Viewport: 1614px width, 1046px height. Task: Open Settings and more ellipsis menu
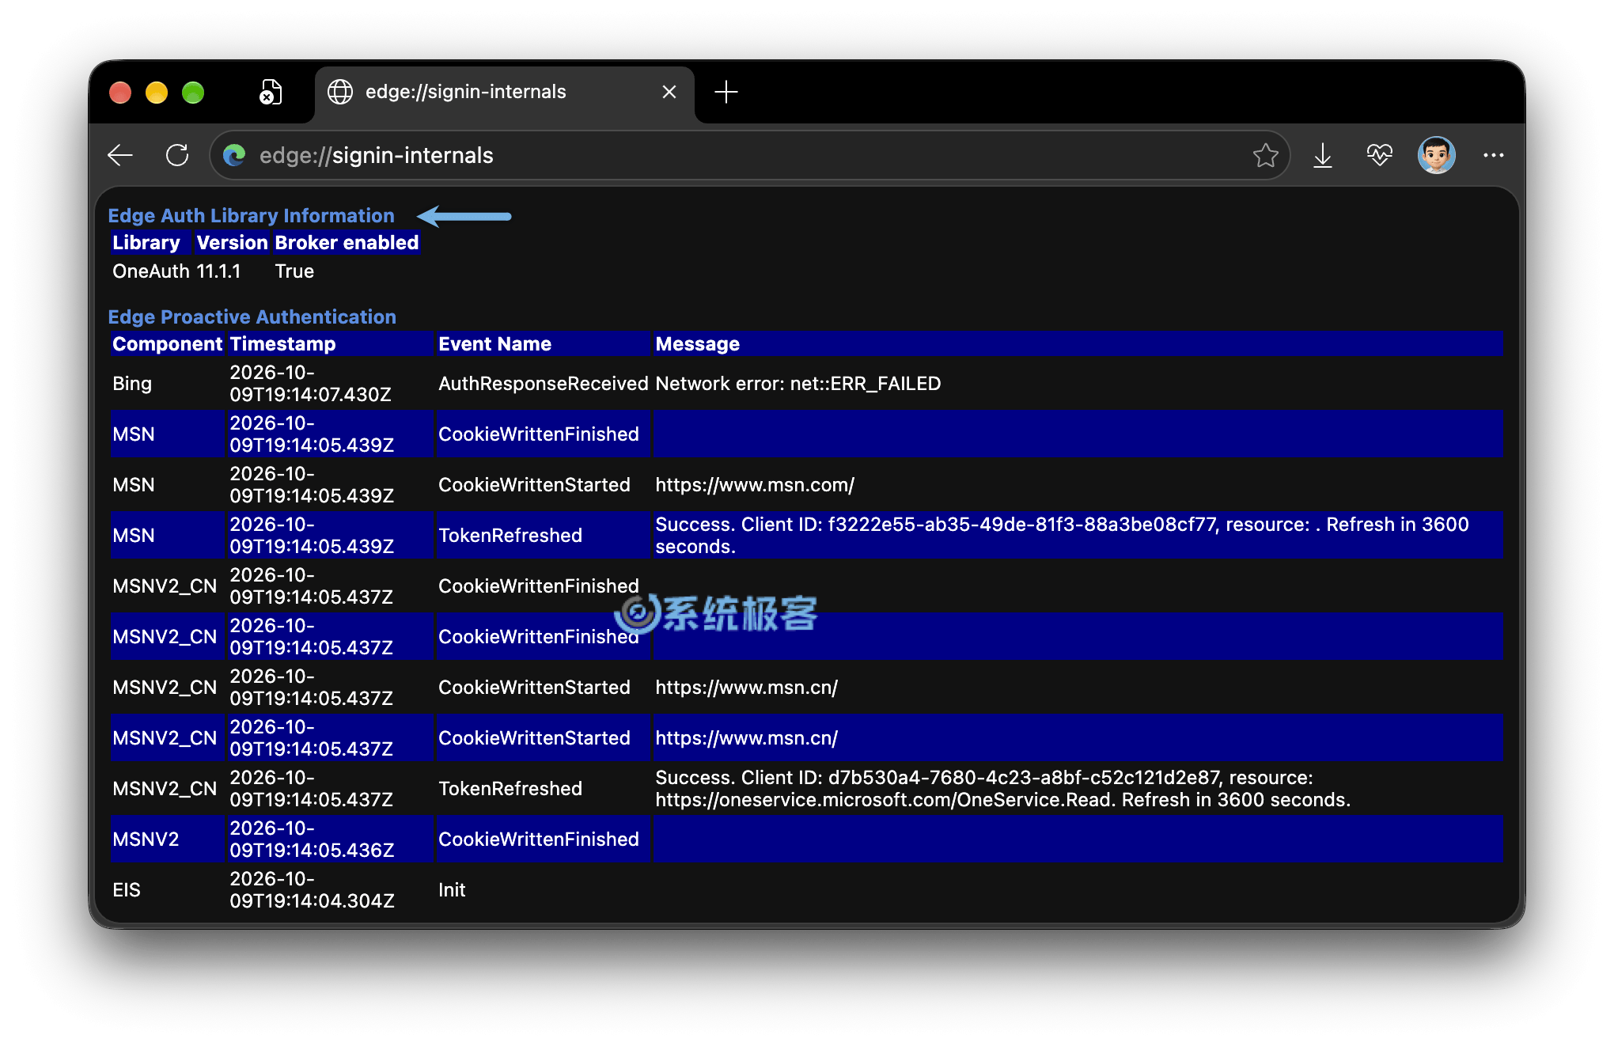coord(1493,155)
